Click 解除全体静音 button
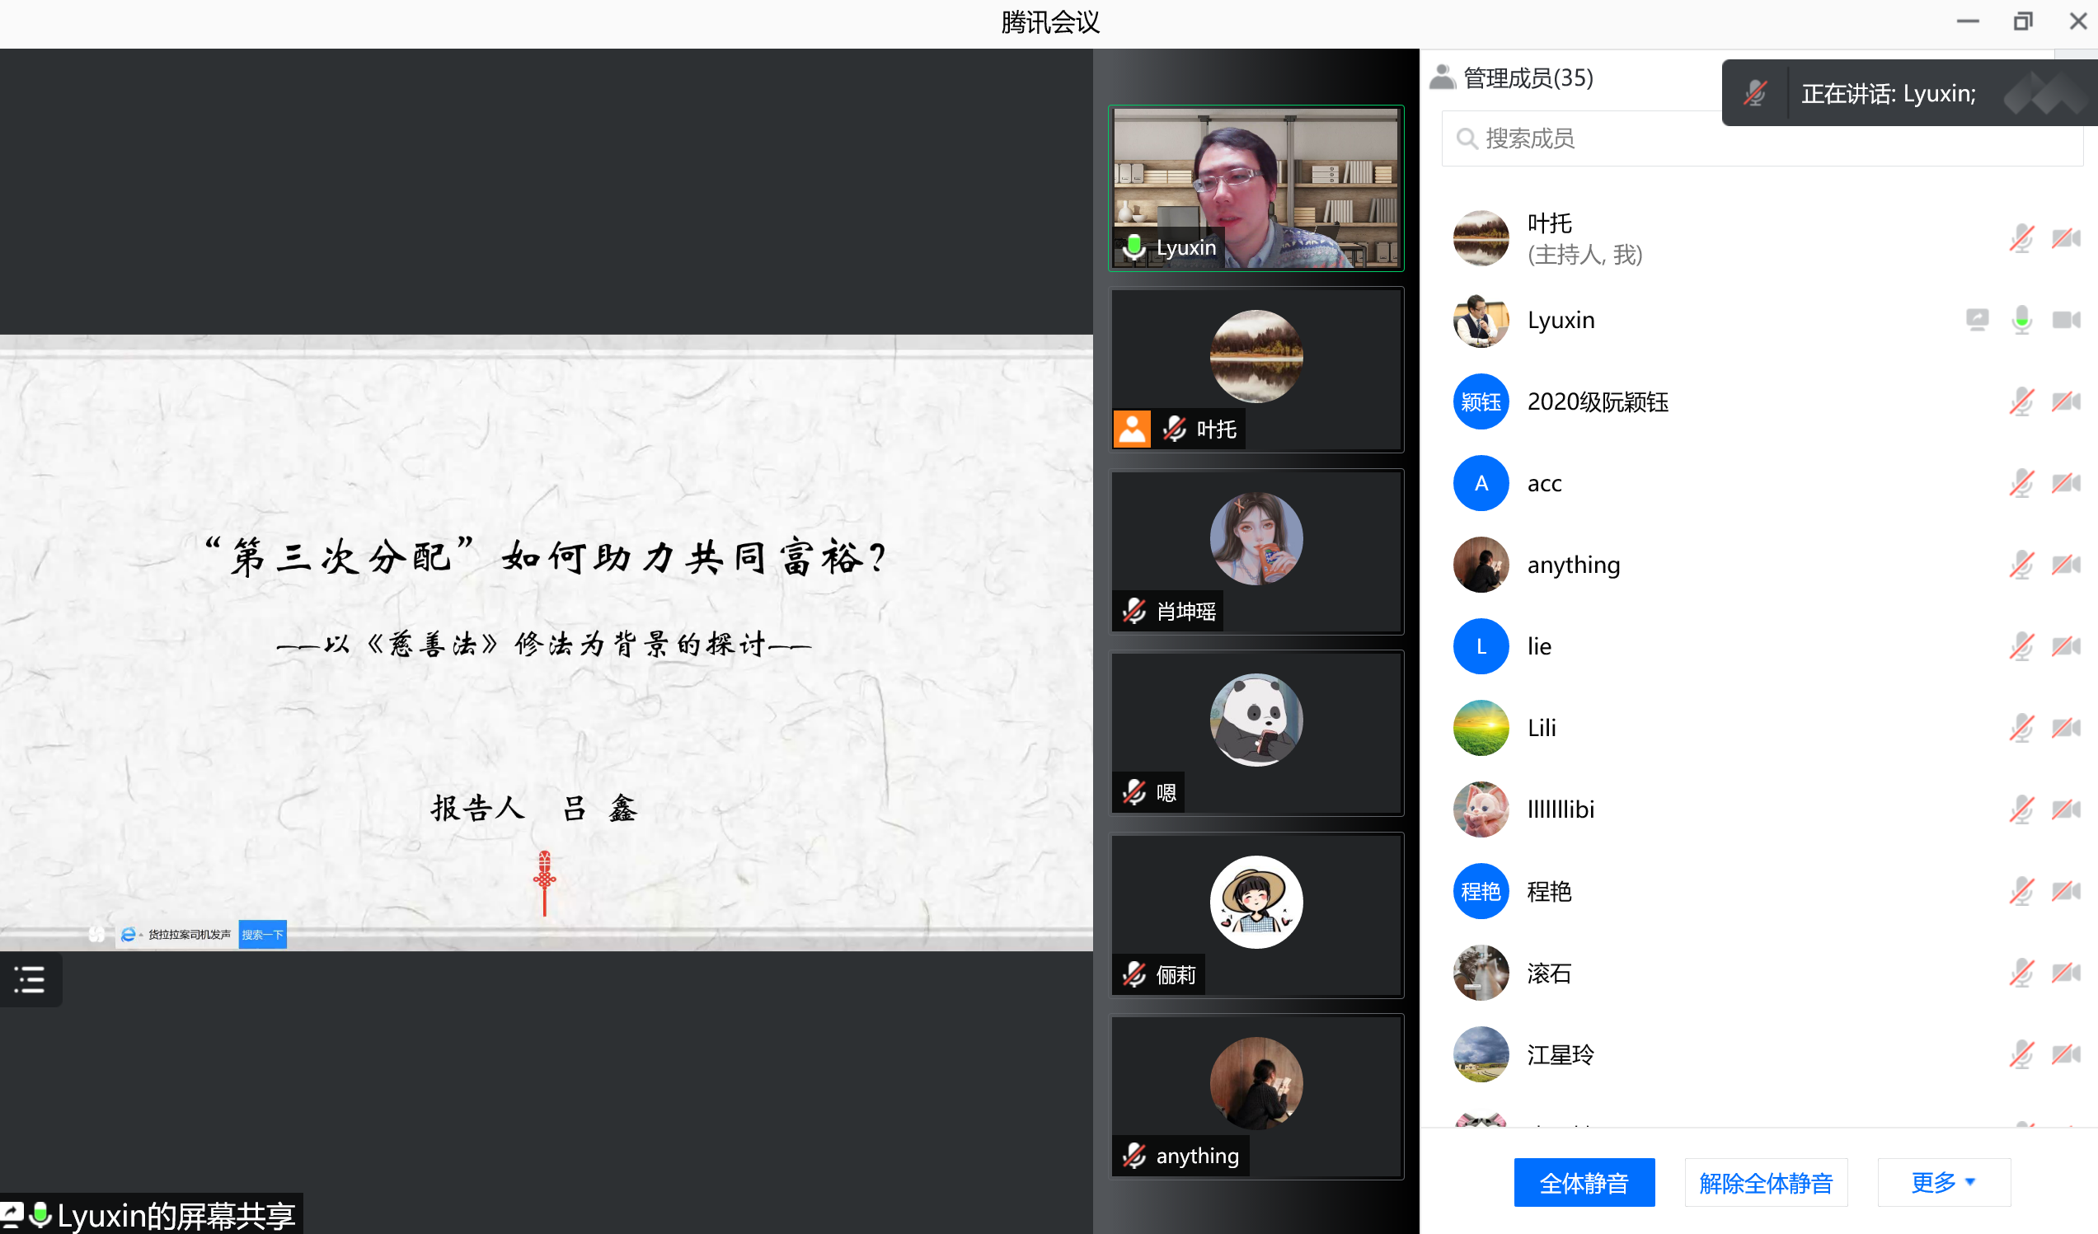The height and width of the screenshot is (1234, 2098). click(x=1766, y=1182)
